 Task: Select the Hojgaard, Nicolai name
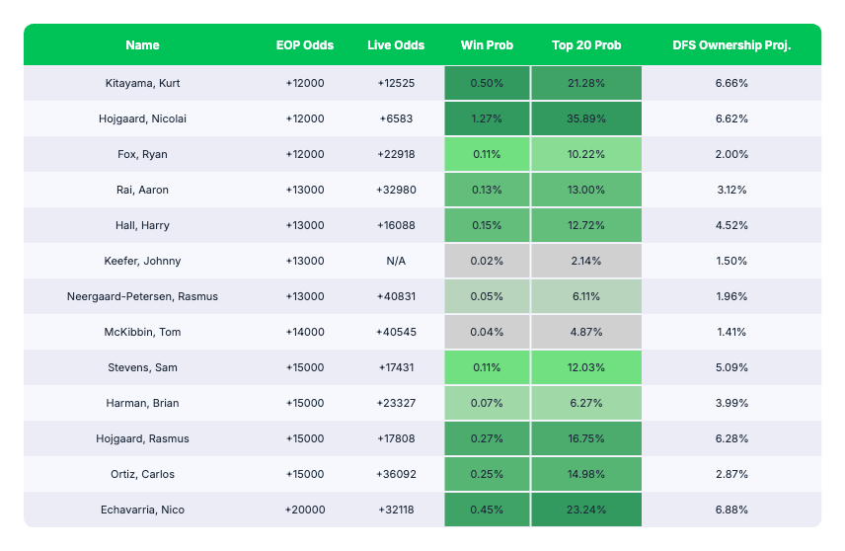point(142,118)
